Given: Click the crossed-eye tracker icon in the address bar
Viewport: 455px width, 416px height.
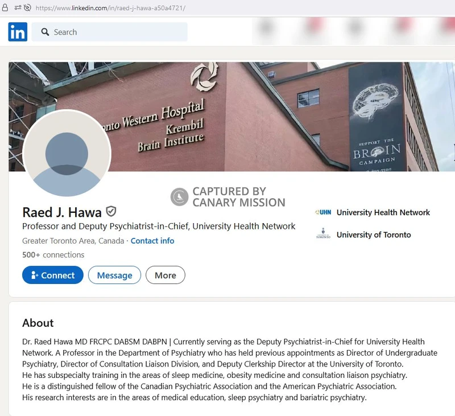Looking at the screenshot, I should tap(28, 7).
